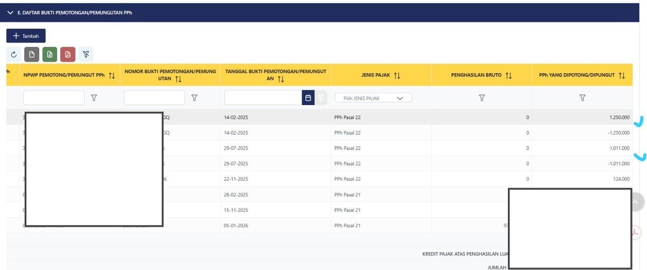Click PPh Pasal 21 in 05-01-2026 row
This screenshot has width=647, height=270.
pyautogui.click(x=347, y=226)
